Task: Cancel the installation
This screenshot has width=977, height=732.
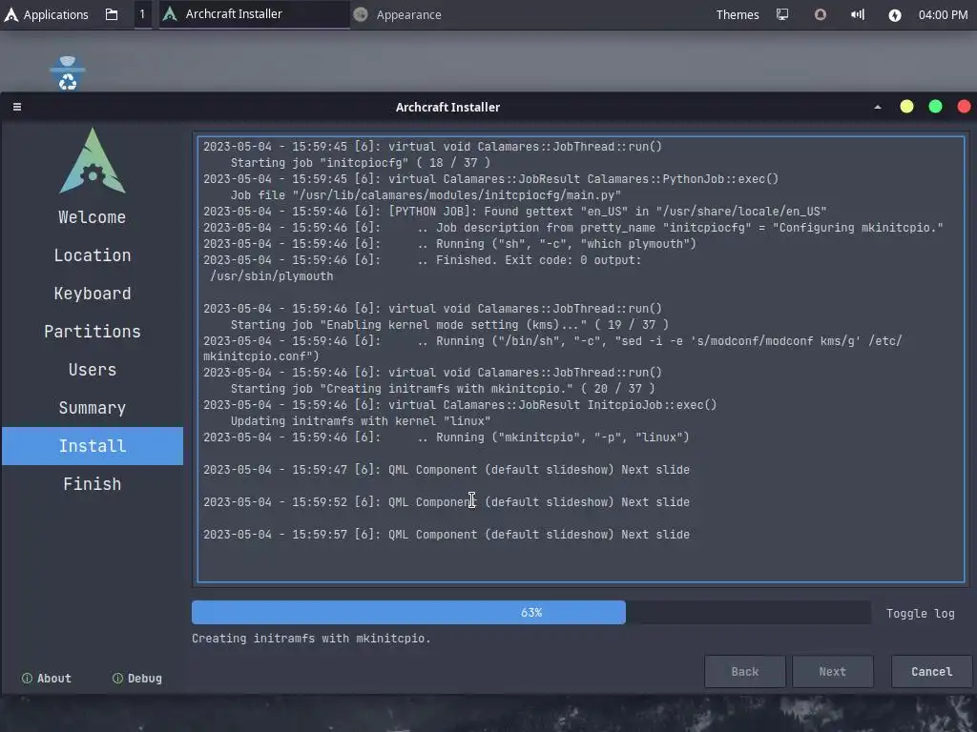Action: [x=931, y=672]
